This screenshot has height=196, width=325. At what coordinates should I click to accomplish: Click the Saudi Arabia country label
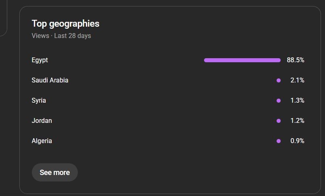[50, 80]
